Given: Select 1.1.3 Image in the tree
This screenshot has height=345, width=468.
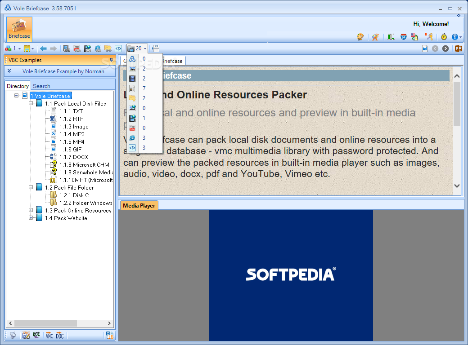Looking at the screenshot, I should (74, 126).
